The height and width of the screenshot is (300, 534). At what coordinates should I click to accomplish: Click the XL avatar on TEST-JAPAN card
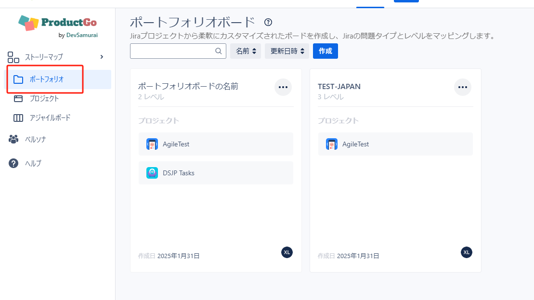[466, 252]
